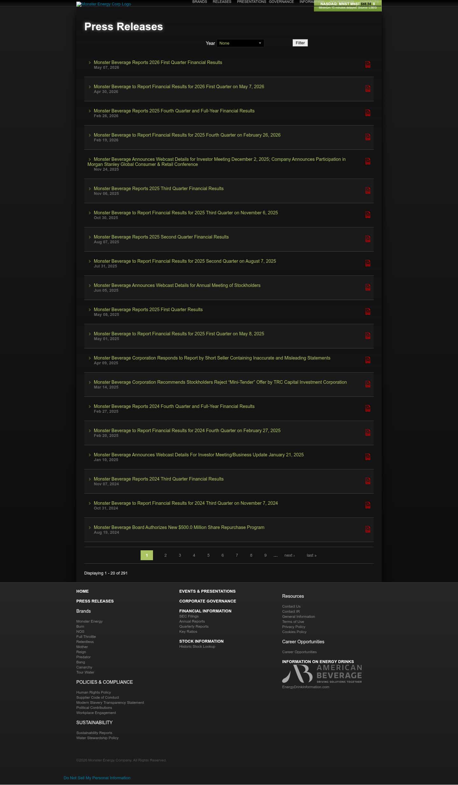Open Key Ratios footer link
Viewport: 458px width, 785px height.
[x=188, y=632]
